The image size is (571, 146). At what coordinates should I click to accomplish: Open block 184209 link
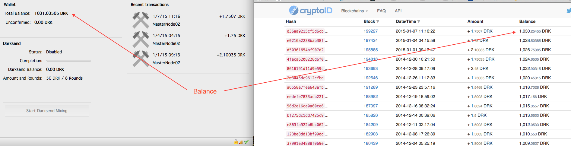coord(371,125)
